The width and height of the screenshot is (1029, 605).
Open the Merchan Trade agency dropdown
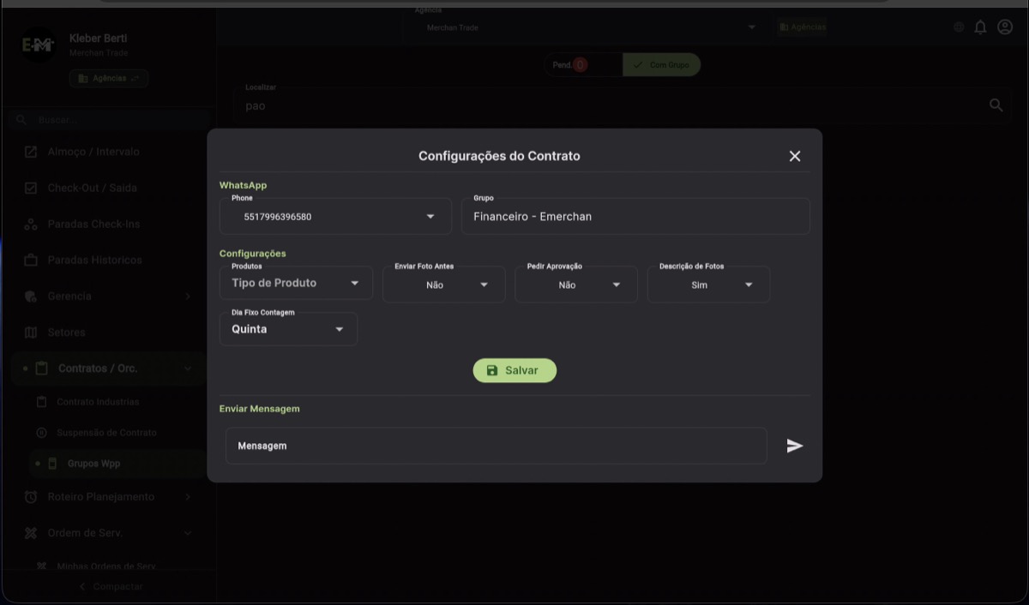pyautogui.click(x=751, y=27)
